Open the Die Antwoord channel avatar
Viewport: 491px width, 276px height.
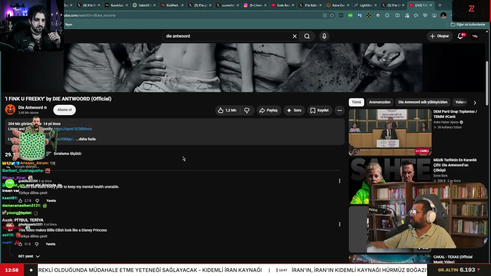click(10, 110)
